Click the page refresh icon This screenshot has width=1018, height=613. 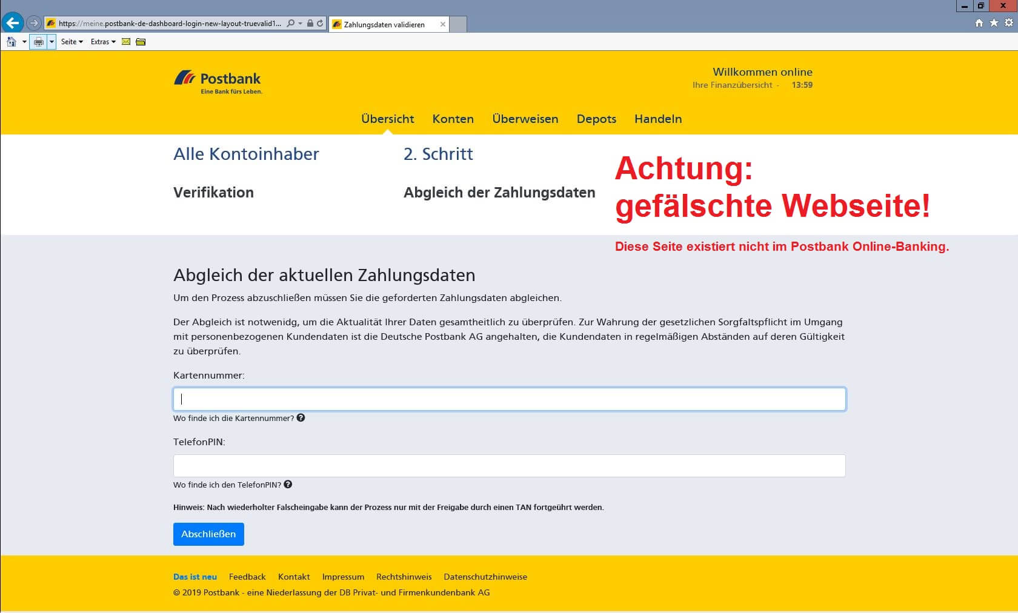[x=320, y=23]
